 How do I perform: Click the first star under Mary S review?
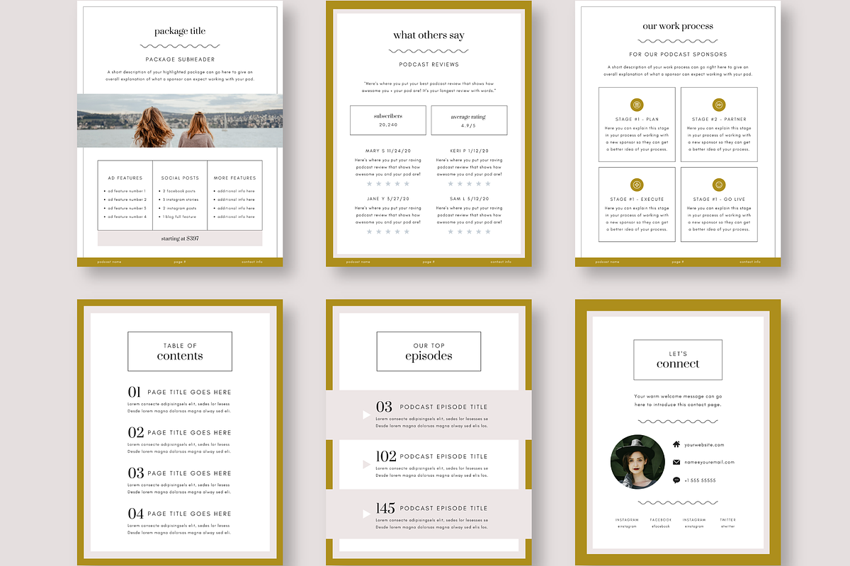tap(368, 184)
